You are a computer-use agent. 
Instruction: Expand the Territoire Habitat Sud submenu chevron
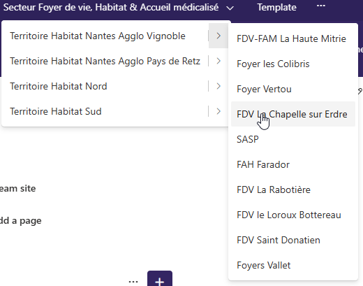point(218,111)
